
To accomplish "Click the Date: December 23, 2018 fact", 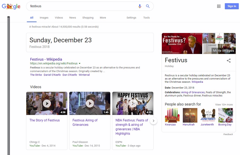I will point(179,88).
